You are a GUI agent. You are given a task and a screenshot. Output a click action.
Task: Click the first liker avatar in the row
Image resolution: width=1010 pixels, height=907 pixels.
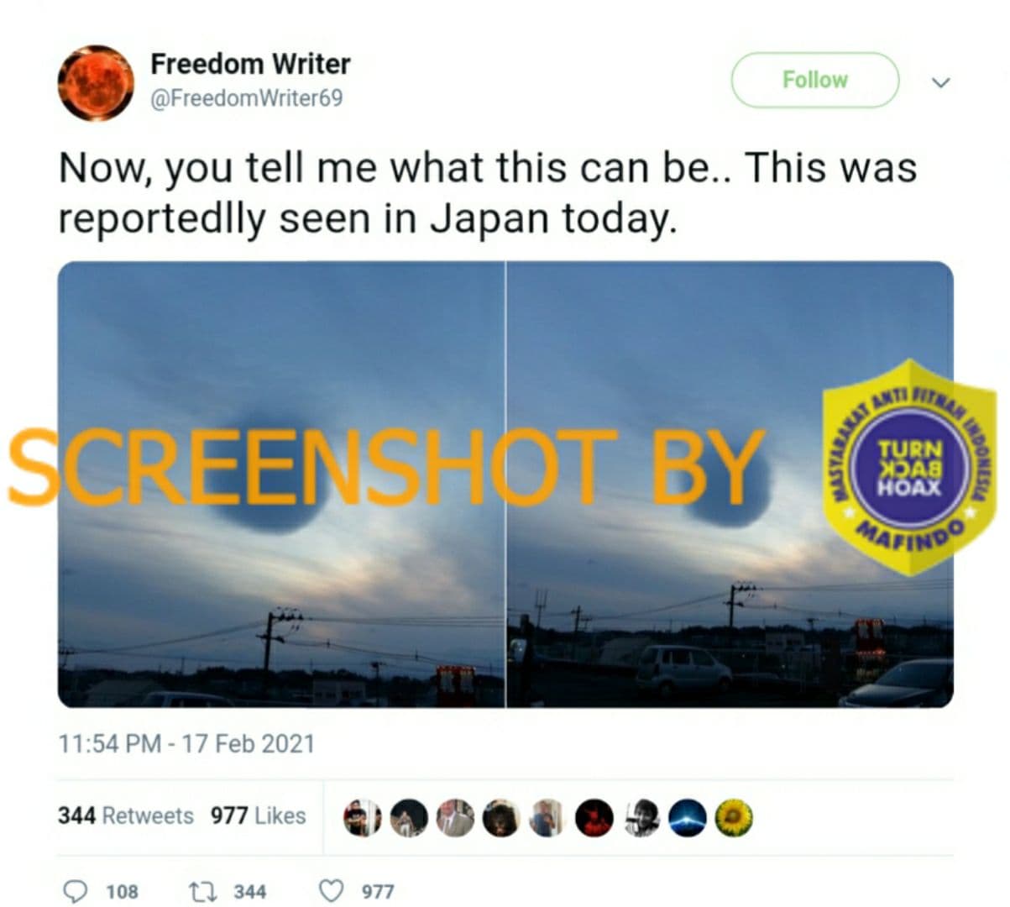pos(362,816)
